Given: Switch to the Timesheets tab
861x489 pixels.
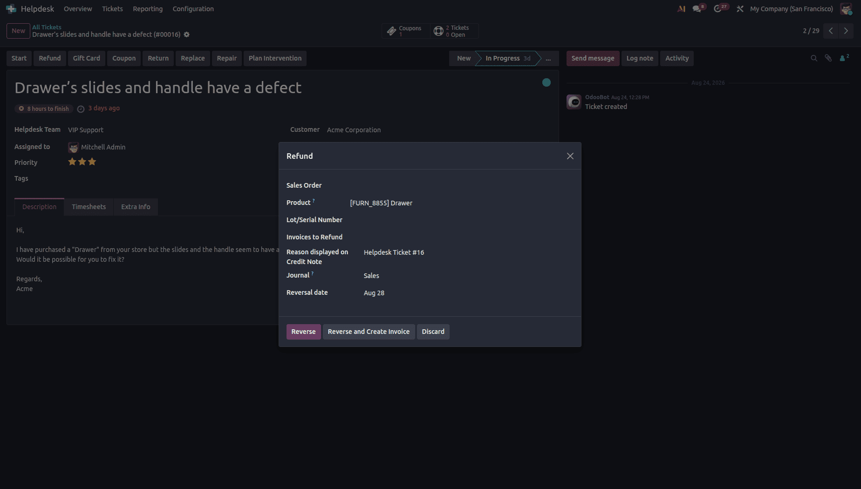Looking at the screenshot, I should point(89,207).
